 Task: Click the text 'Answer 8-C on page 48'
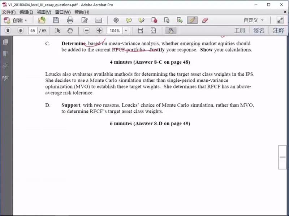click(162, 62)
